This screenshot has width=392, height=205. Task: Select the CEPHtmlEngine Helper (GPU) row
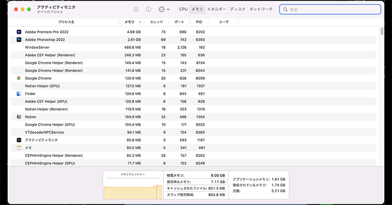click(x=193, y=163)
